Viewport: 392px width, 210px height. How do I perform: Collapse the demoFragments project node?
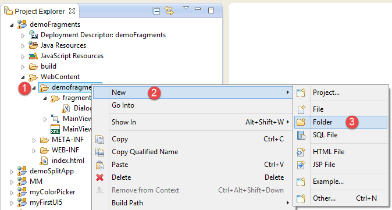pyautogui.click(x=12, y=25)
